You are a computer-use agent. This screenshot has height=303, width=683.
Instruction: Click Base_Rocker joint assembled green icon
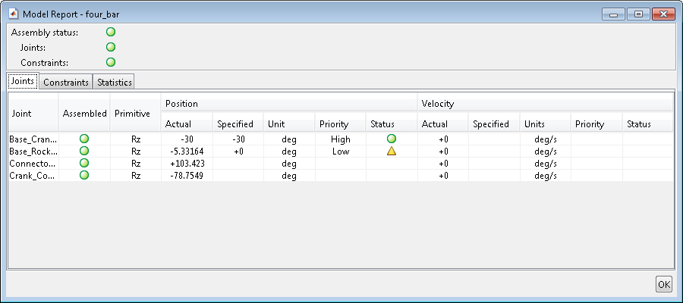(84, 151)
